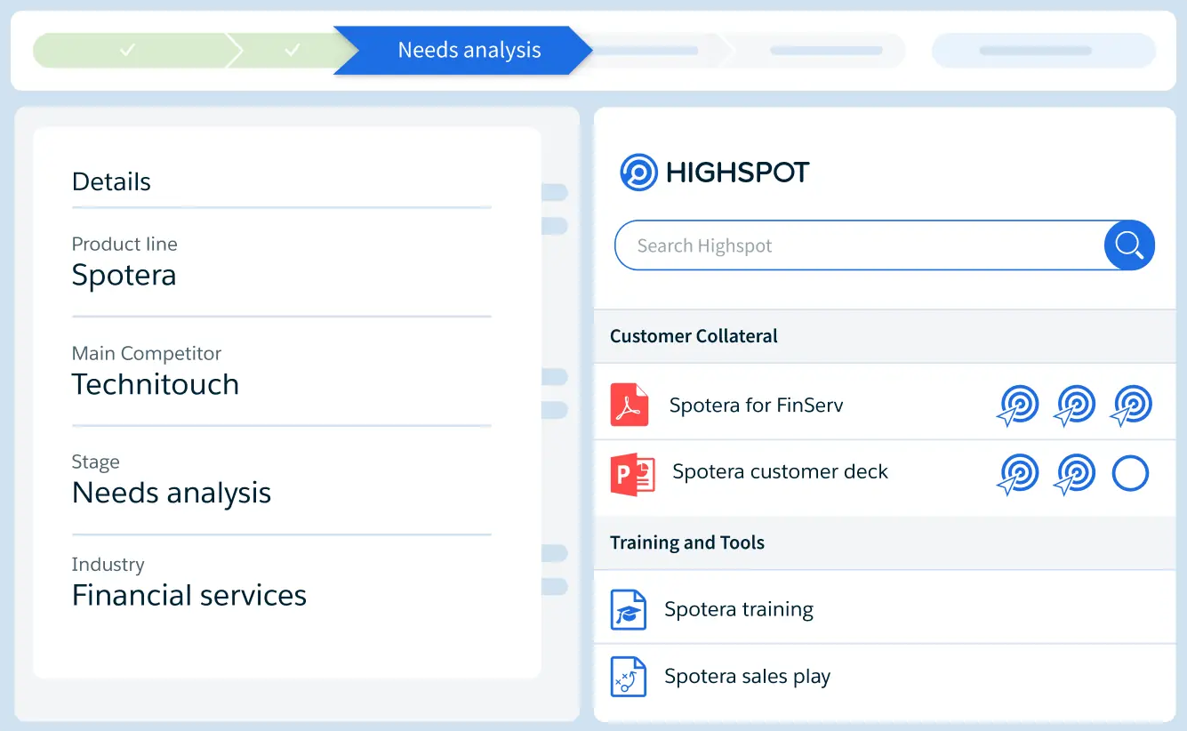Viewport: 1187px width, 731px height.
Task: Click the Product line value Spotera
Action: coord(124,276)
